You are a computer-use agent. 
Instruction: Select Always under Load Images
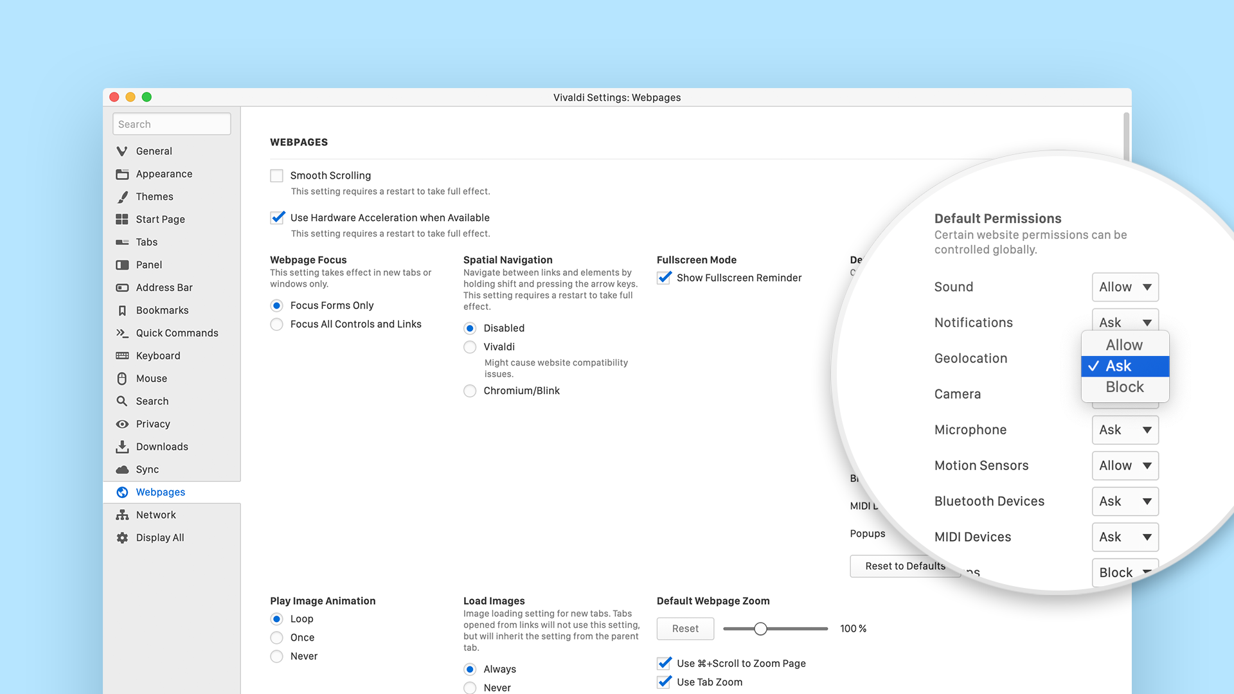[x=470, y=669]
